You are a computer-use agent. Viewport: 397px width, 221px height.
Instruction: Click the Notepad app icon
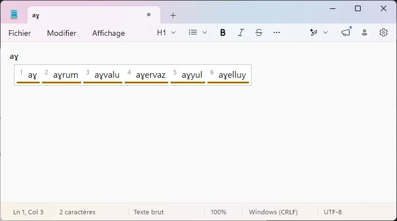coord(13,15)
